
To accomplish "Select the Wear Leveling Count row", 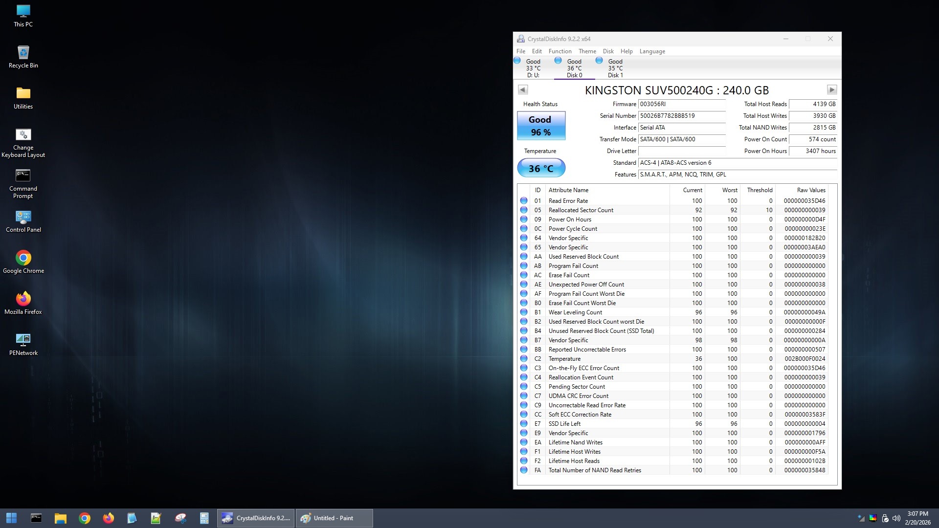I will tap(575, 312).
